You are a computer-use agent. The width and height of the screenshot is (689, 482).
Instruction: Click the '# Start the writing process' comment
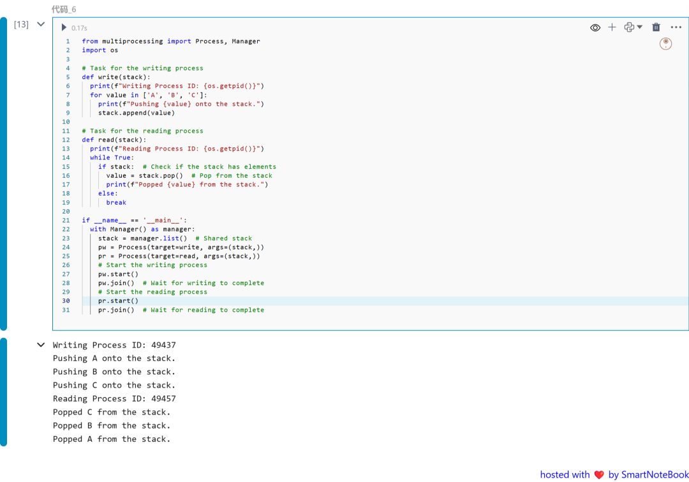coord(152,265)
